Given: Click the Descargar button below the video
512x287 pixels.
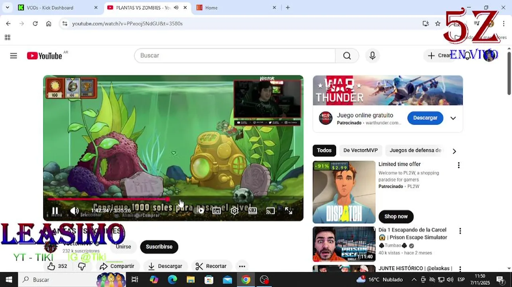Looking at the screenshot, I should tap(165, 266).
